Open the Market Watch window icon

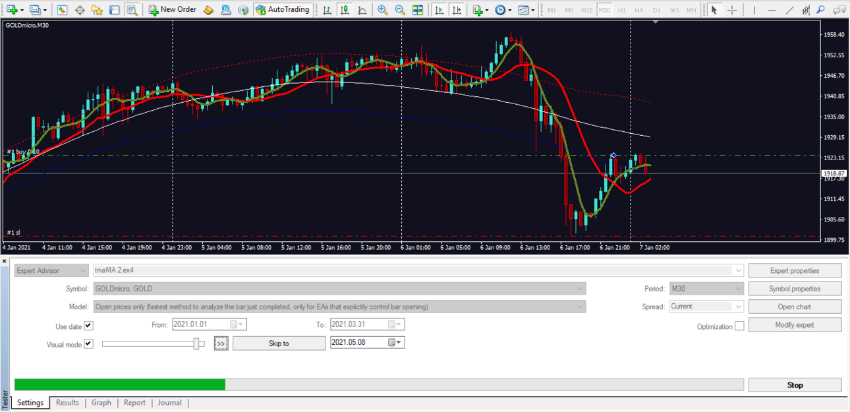[x=62, y=10]
